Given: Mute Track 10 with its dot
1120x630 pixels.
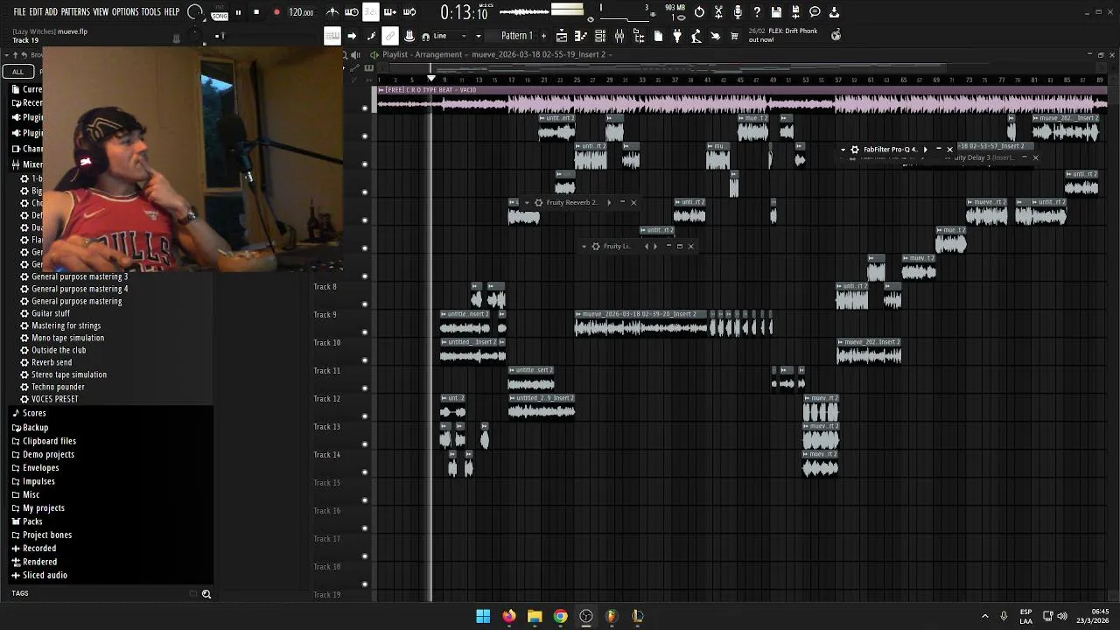Looking at the screenshot, I should 365,360.
